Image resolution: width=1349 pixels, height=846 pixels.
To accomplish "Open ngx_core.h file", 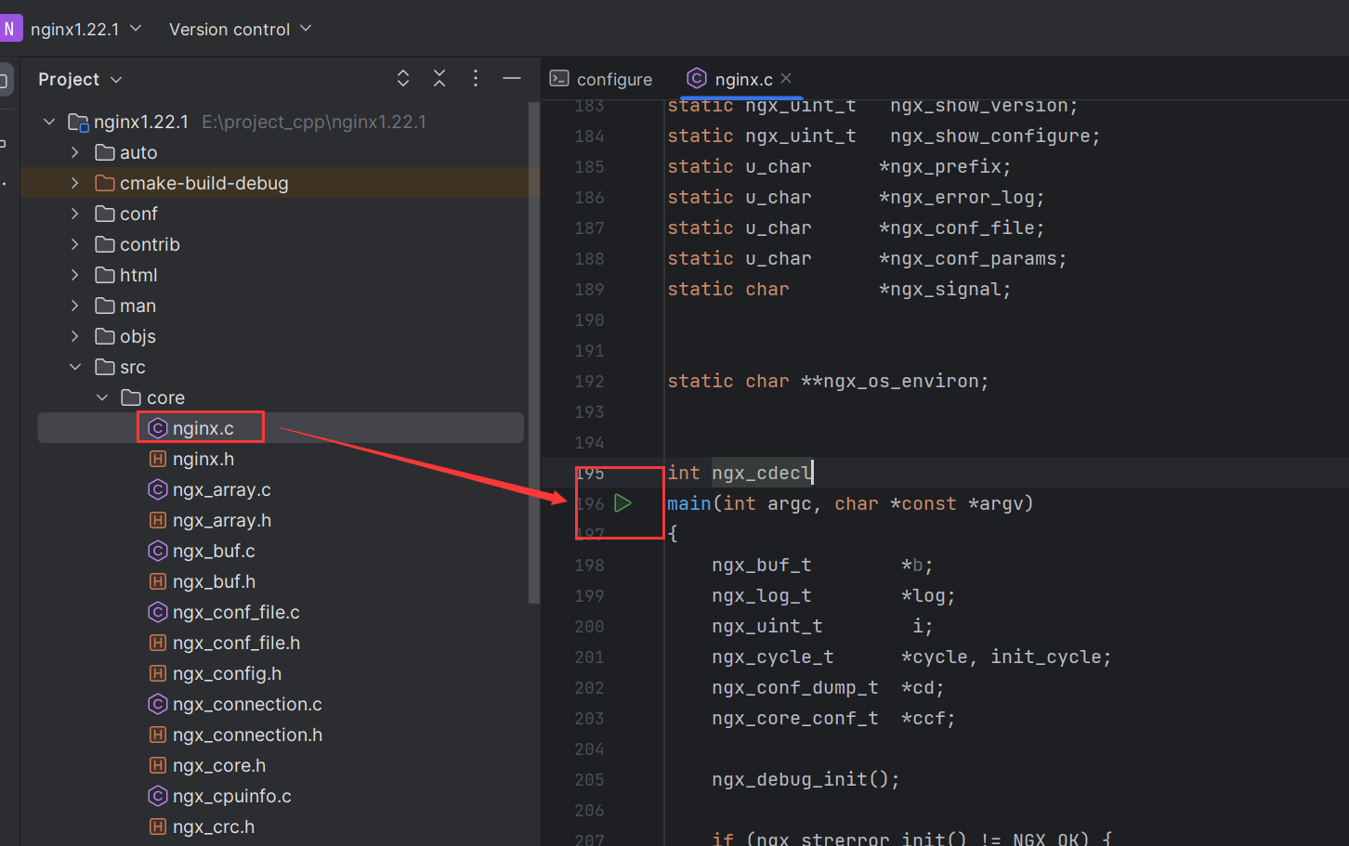I will [219, 765].
